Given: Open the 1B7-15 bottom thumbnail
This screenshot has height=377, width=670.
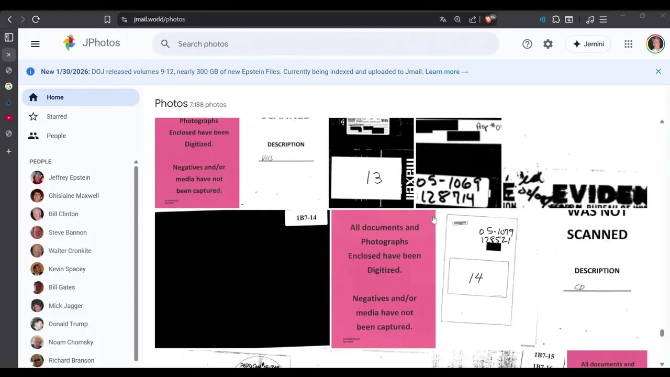Looking at the screenshot, I should click(543, 359).
